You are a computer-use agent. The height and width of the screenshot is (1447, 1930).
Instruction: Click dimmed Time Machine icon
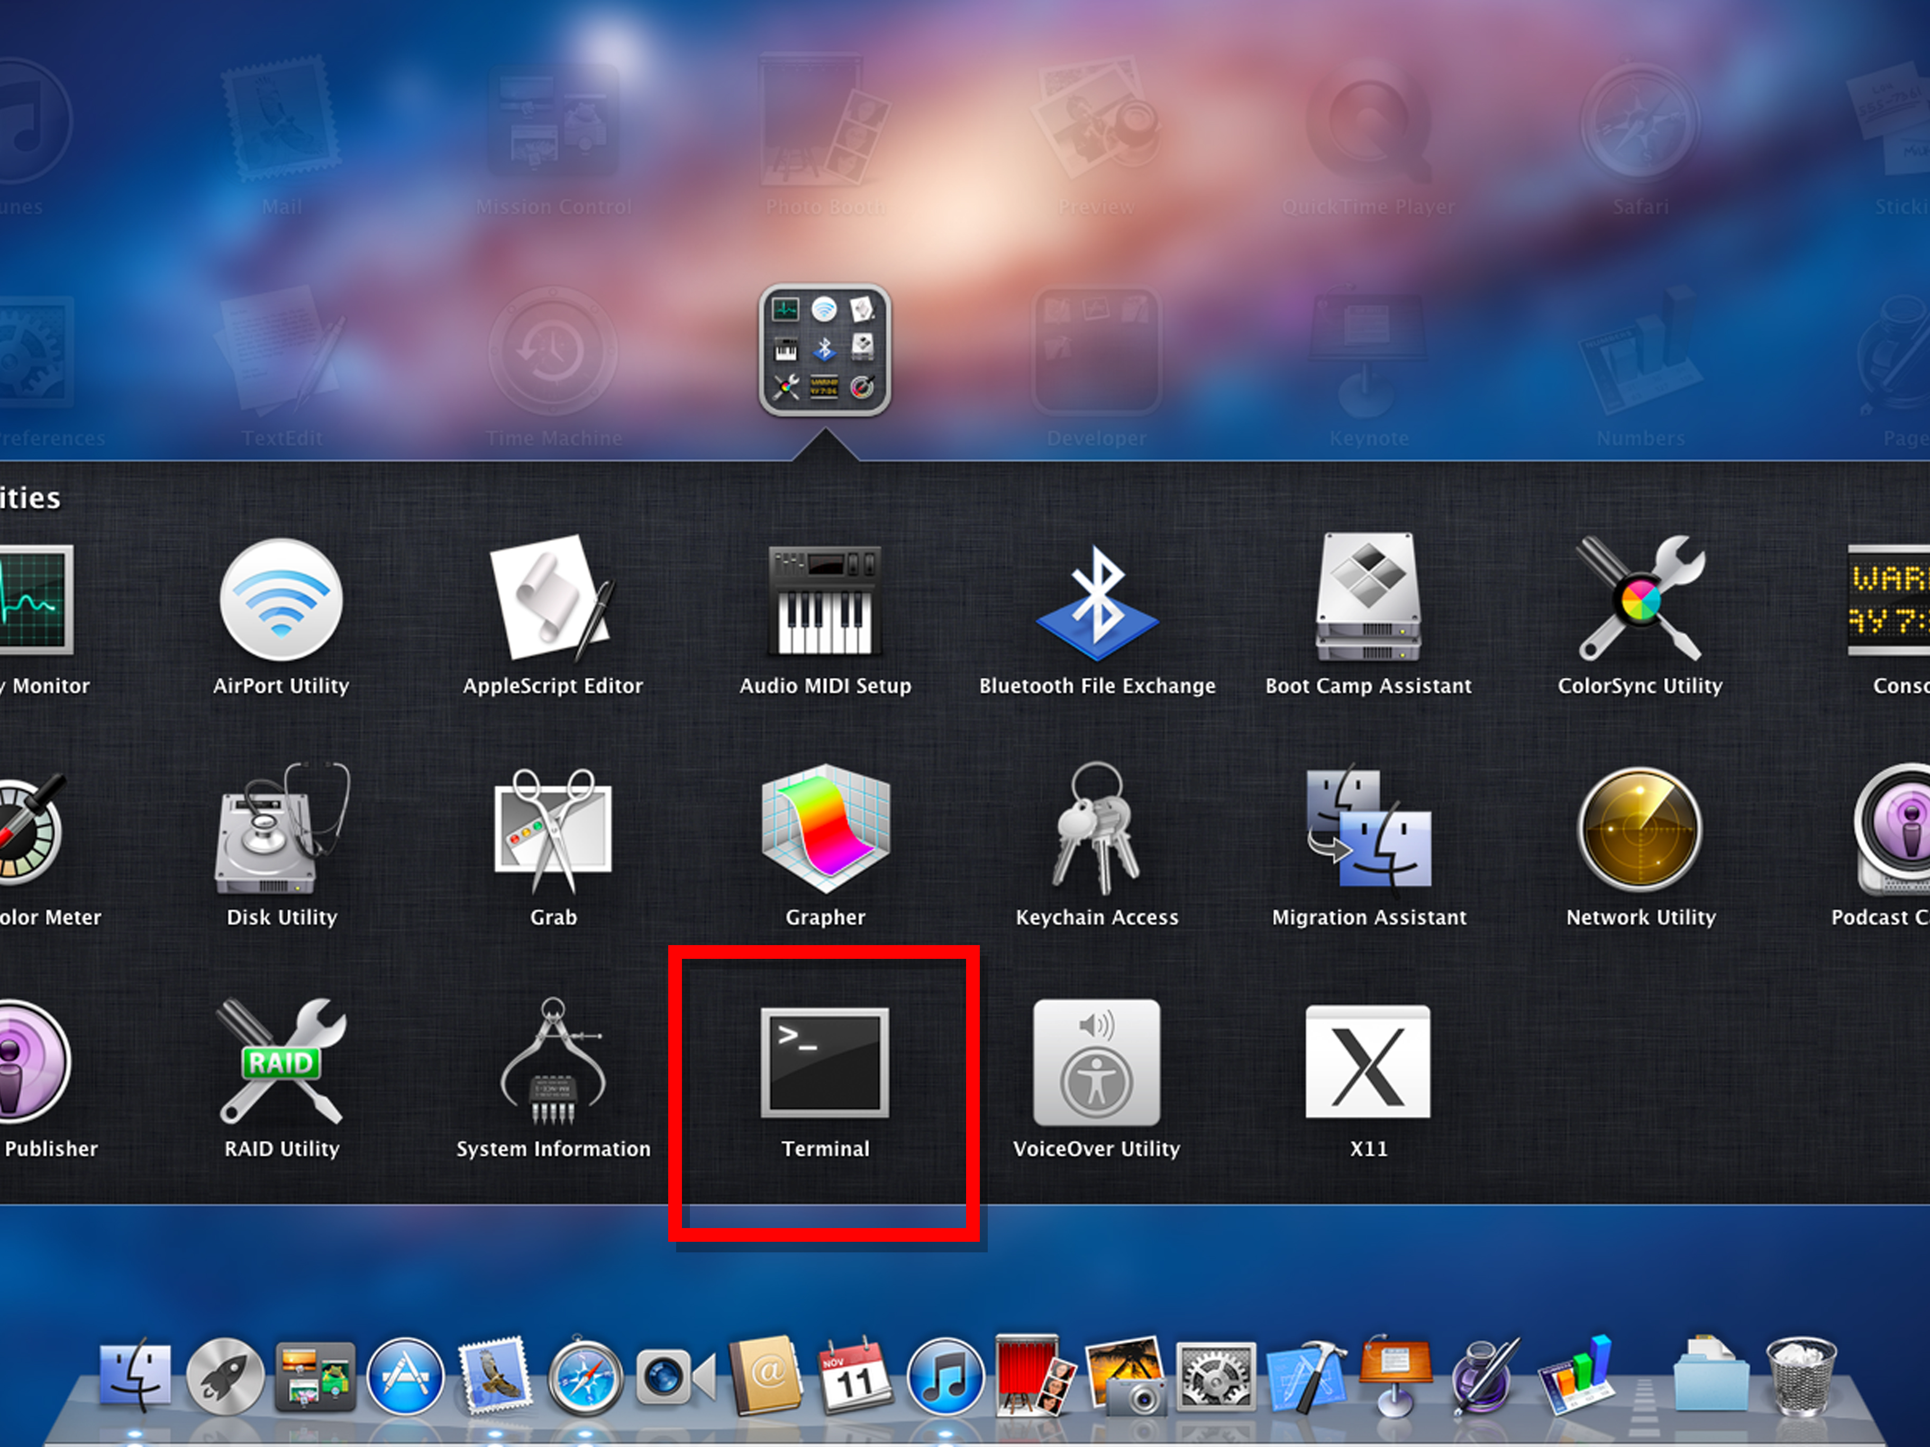pos(552,350)
